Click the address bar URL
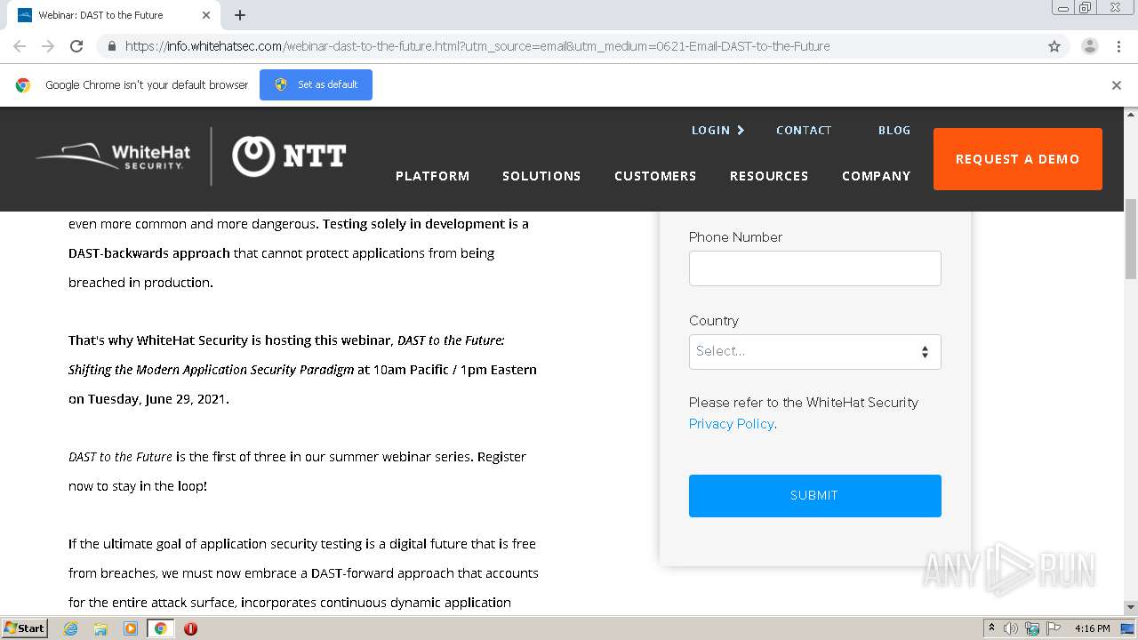1138x640 pixels. click(477, 46)
